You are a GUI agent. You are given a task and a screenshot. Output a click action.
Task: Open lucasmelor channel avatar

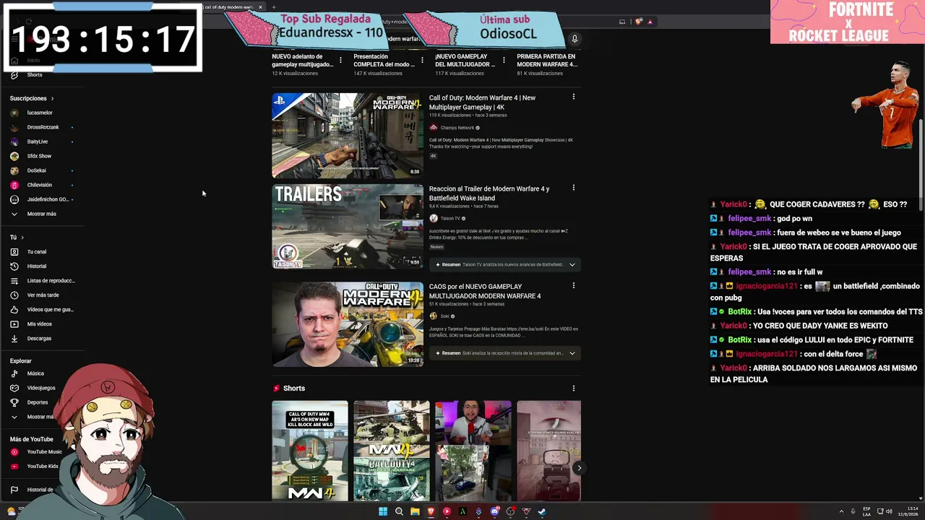tap(14, 113)
